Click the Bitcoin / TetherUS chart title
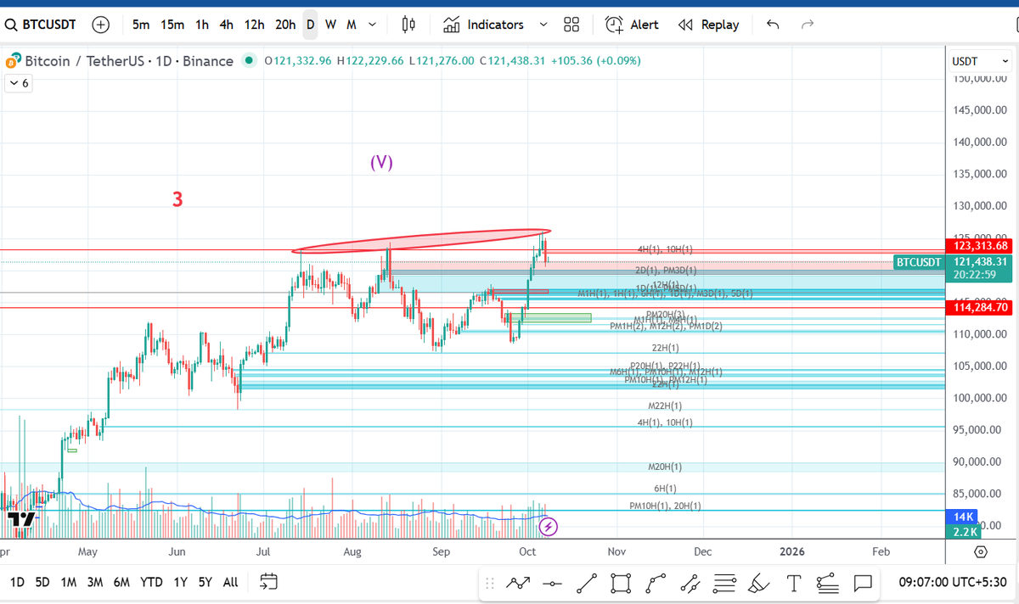The height and width of the screenshot is (604, 1019). click(x=128, y=61)
